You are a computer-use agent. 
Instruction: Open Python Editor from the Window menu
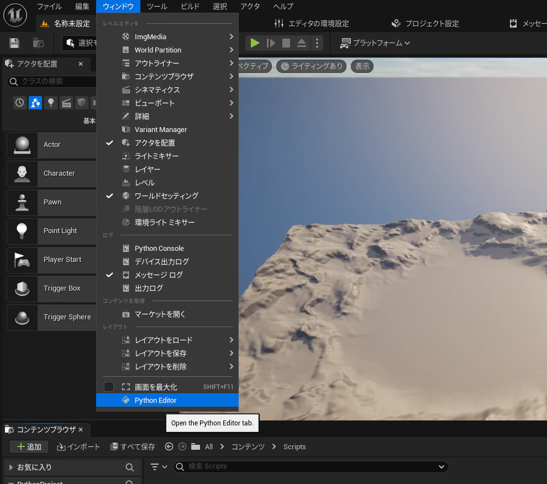pyautogui.click(x=167, y=400)
